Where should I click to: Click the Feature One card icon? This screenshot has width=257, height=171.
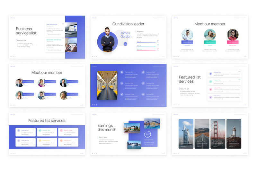click(x=19, y=130)
